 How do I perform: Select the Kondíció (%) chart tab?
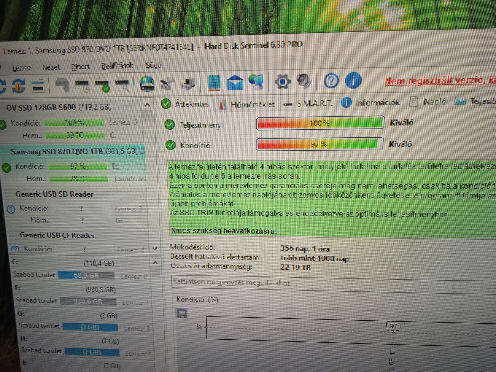[197, 300]
